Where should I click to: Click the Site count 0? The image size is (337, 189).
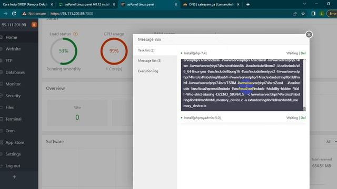coord(77,117)
